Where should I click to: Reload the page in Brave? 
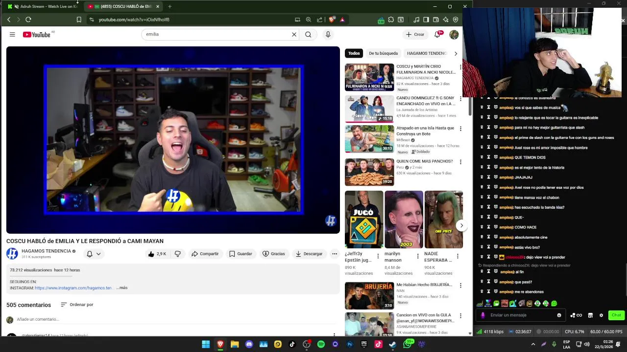tap(28, 20)
